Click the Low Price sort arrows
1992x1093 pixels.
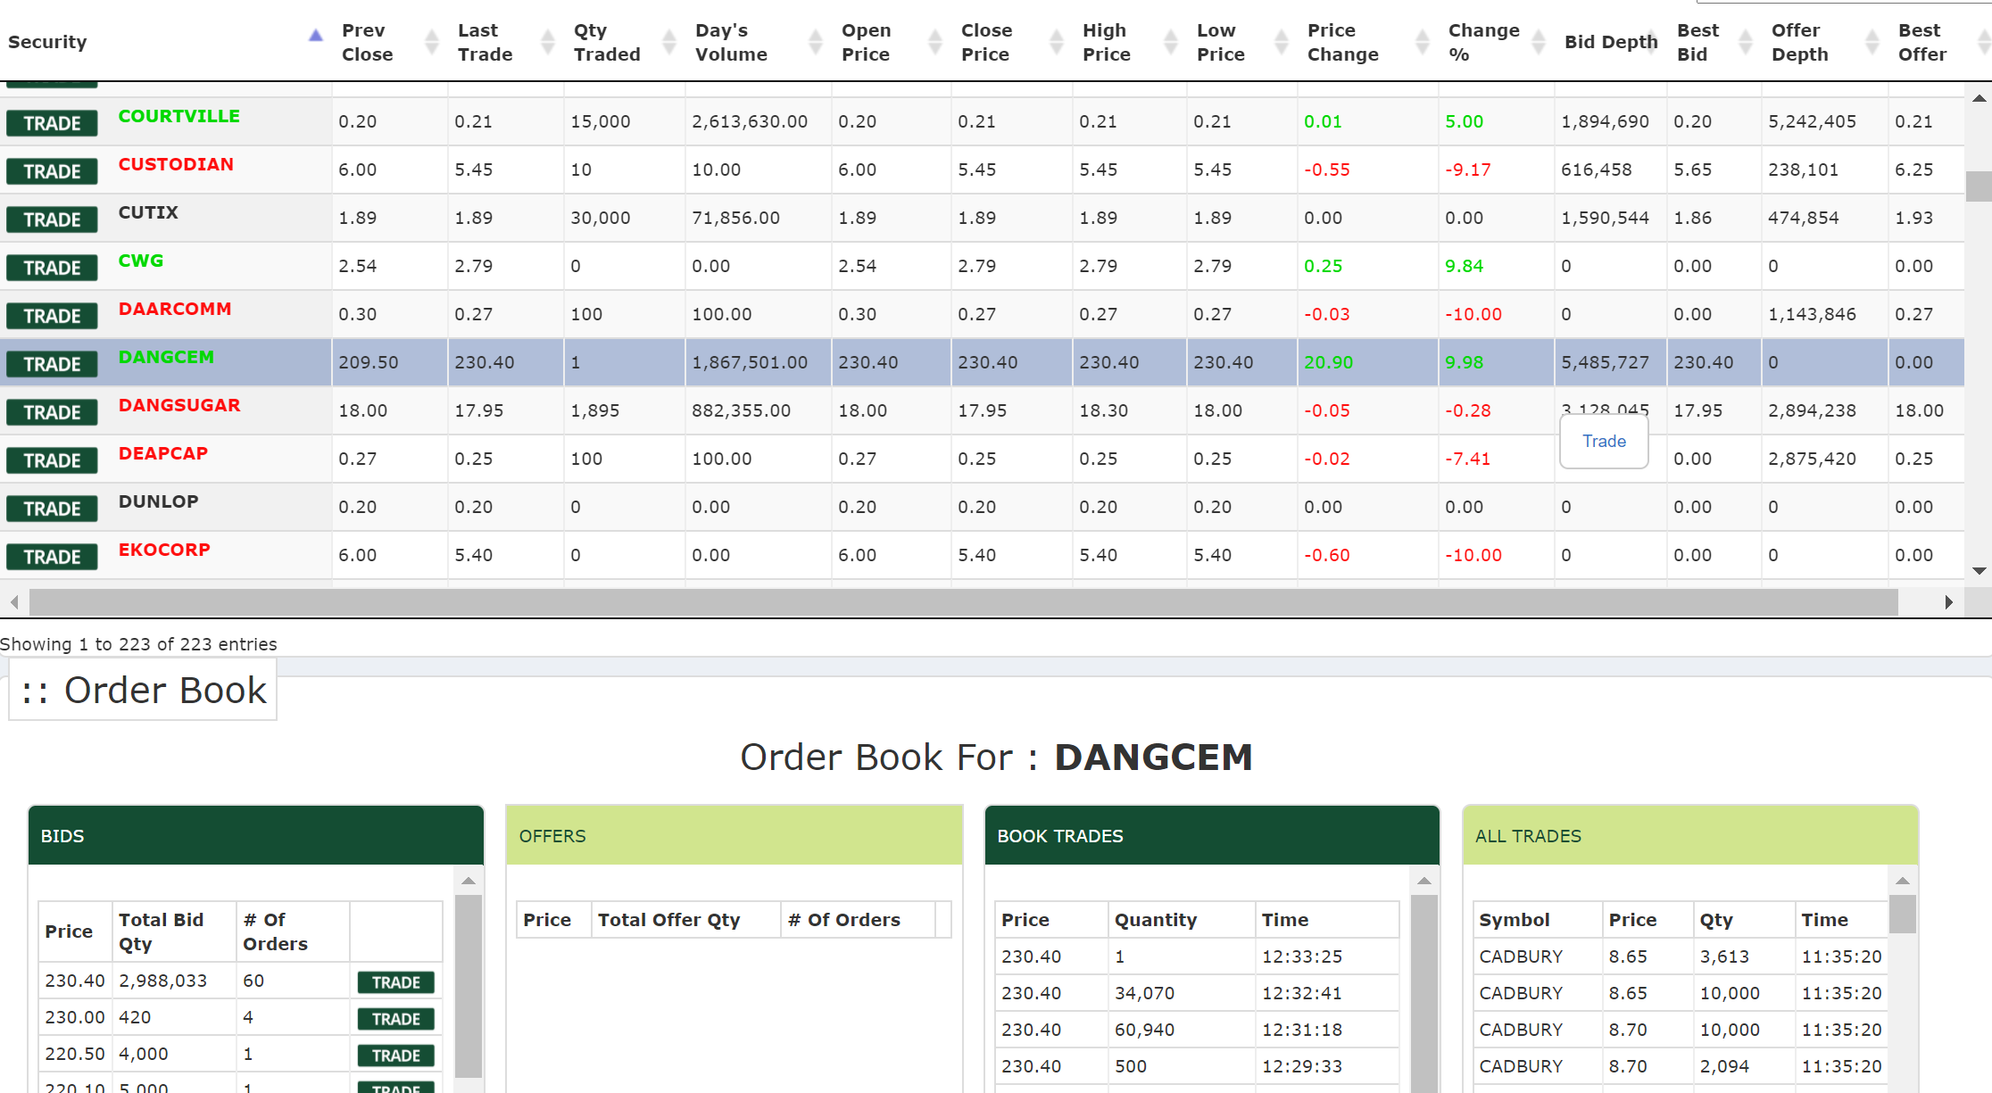[1282, 42]
